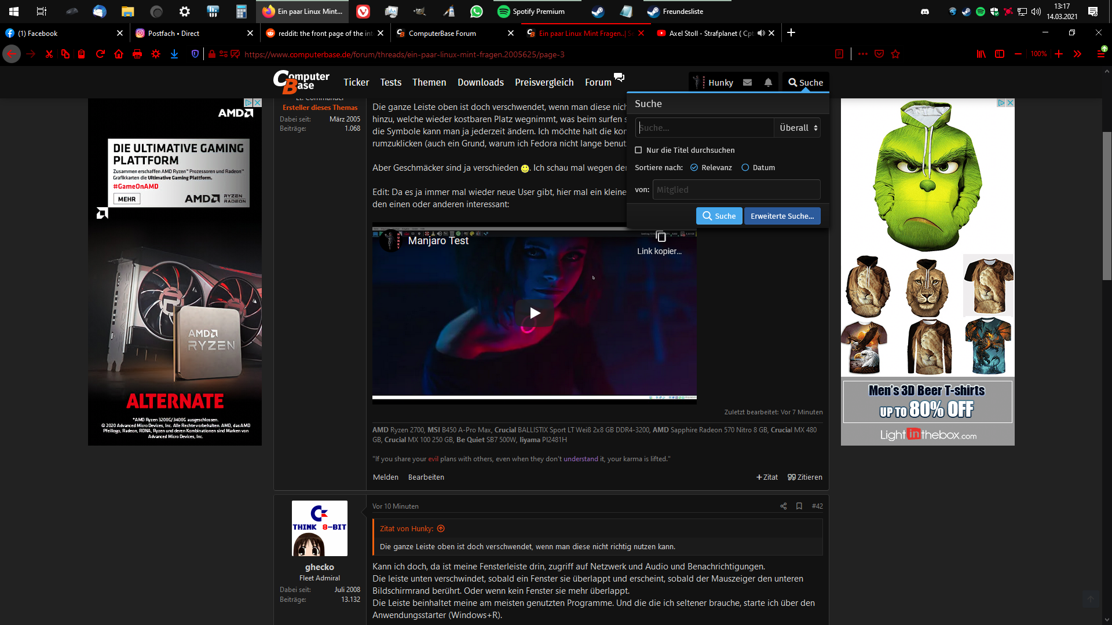
Task: Select the Relevanz sort radio button
Action: (694, 168)
